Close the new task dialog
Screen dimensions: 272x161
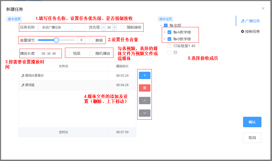click(263, 8)
